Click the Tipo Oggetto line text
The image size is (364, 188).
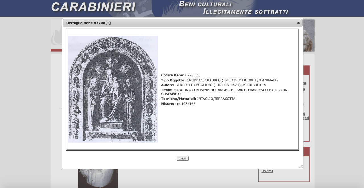coord(219,80)
